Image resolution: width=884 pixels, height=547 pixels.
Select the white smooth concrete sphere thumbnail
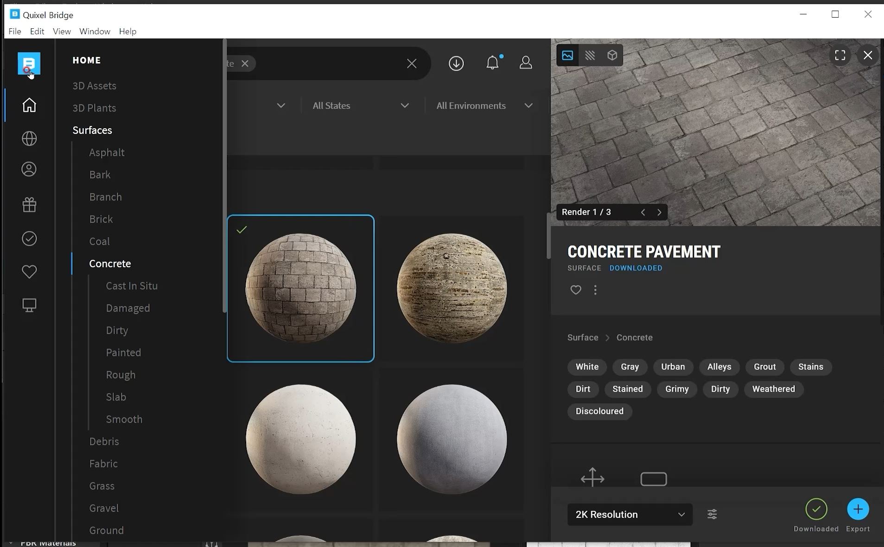click(300, 439)
